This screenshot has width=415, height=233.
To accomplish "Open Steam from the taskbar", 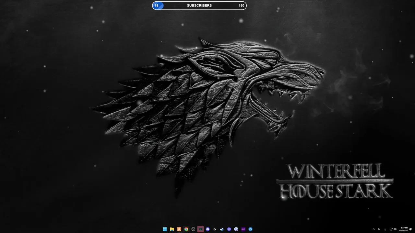I will click(x=222, y=229).
